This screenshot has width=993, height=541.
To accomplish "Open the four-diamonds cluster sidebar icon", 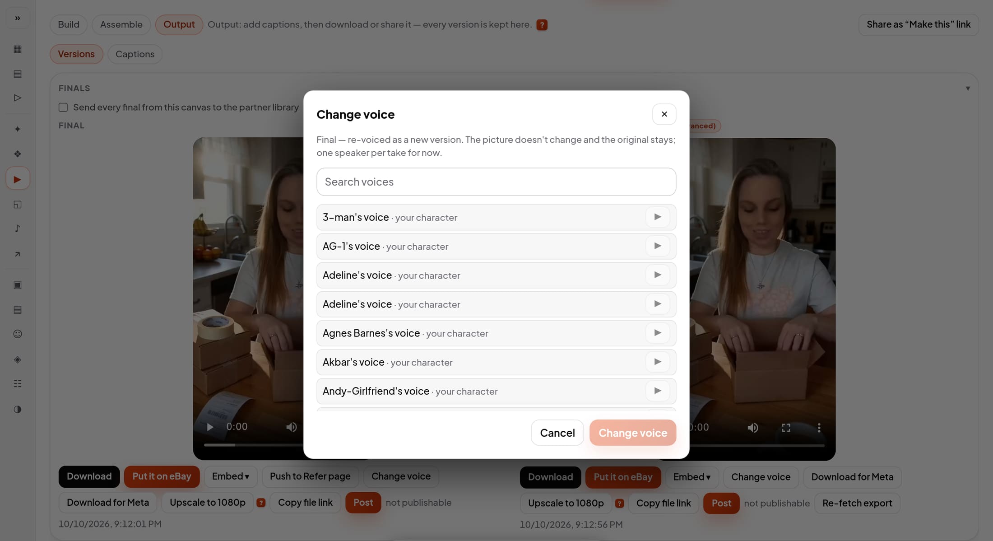I will click(18, 154).
